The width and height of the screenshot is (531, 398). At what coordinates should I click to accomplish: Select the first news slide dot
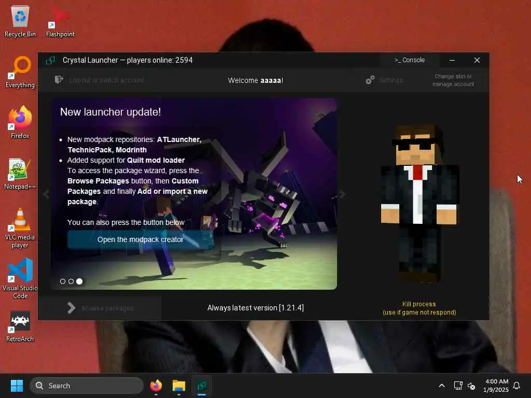63,281
